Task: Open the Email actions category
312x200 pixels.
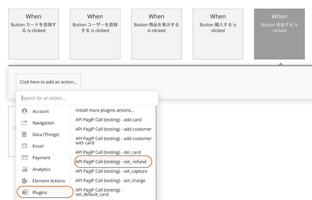Action: [43, 146]
